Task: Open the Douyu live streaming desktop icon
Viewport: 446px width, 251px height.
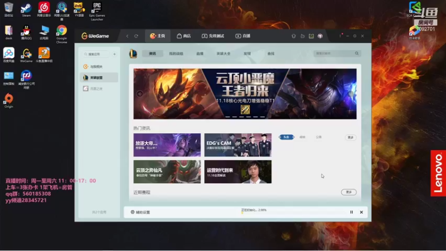Action: (x=44, y=55)
